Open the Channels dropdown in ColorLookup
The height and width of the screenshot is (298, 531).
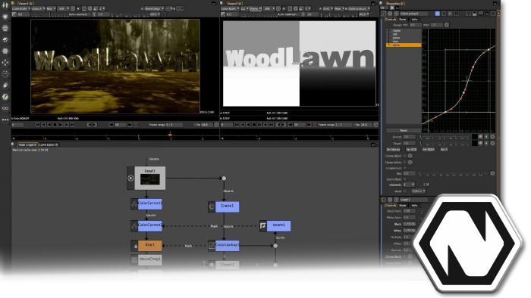[409, 185]
